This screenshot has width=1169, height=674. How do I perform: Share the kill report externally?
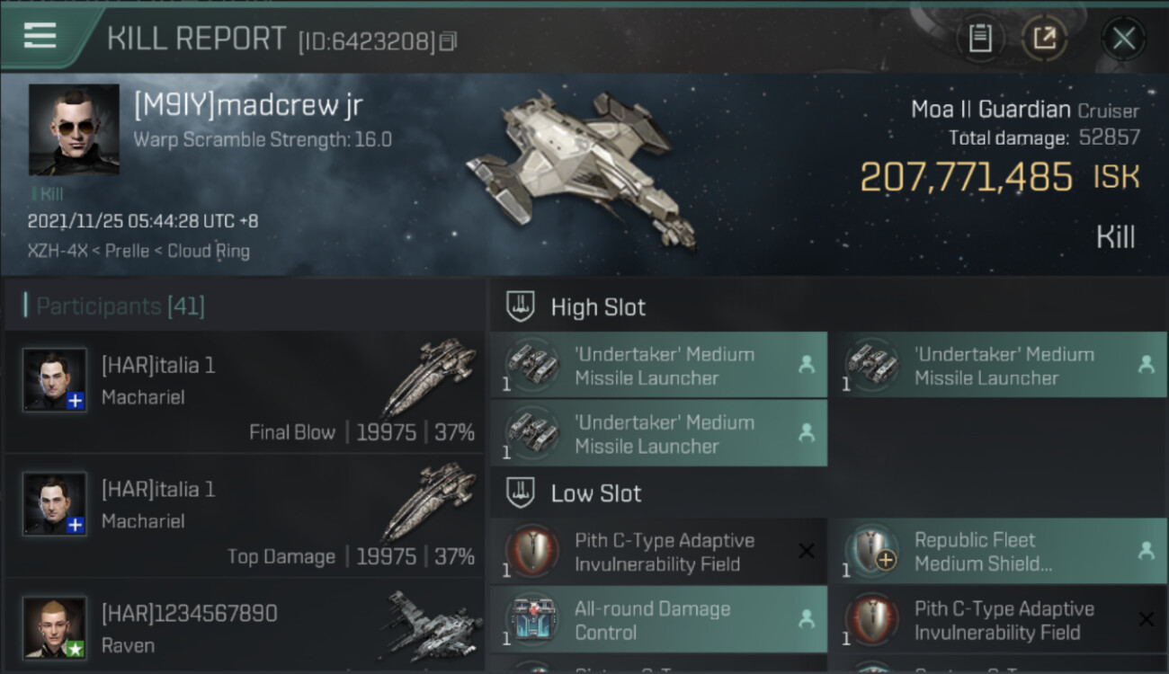pyautogui.click(x=1044, y=39)
